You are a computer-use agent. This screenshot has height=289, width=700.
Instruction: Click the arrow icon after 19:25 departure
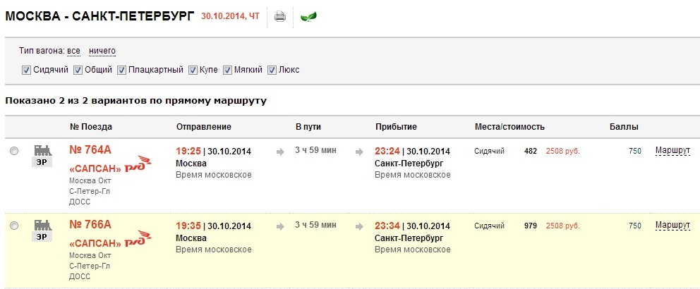[280, 151]
